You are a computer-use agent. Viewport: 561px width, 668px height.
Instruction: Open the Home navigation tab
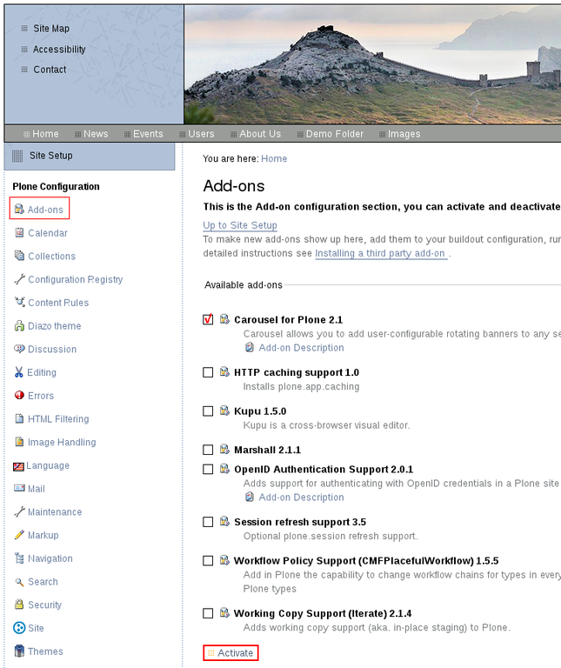click(x=41, y=134)
